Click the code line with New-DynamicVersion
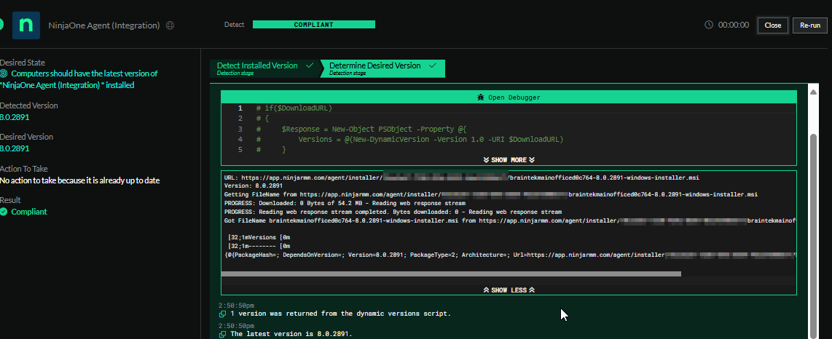The height and width of the screenshot is (339, 832). pos(409,139)
